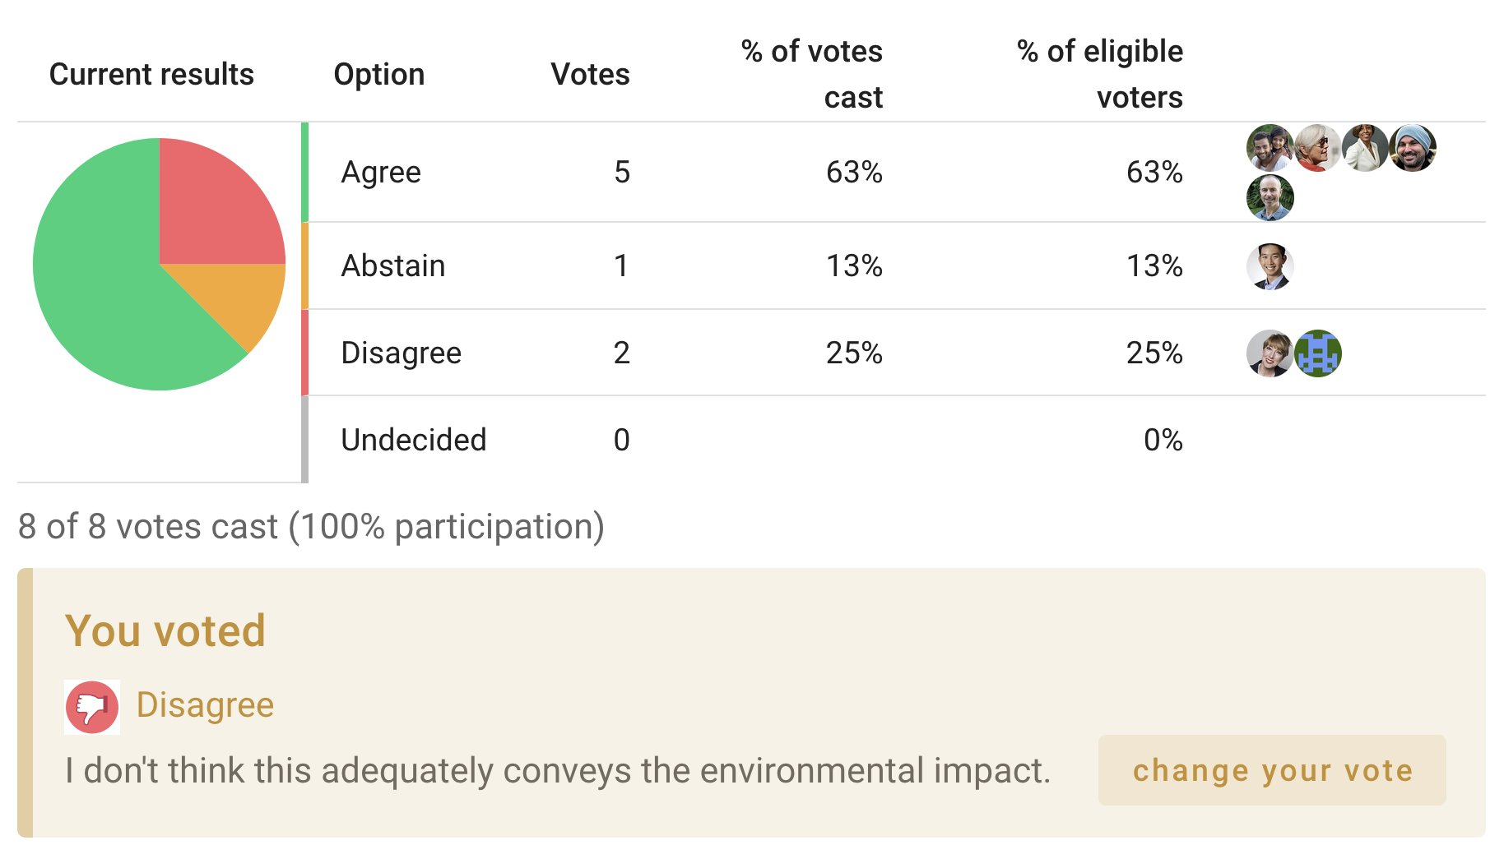1504x868 pixels.
Task: Click the first Disagree voter avatar photo
Action: point(1270,353)
